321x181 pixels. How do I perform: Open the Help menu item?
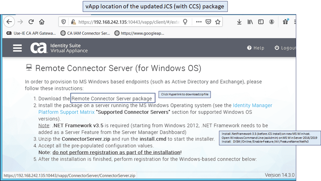tap(255, 48)
